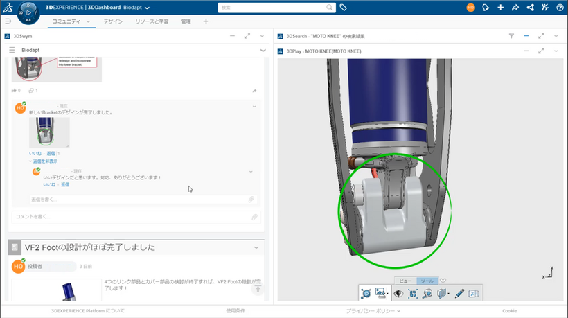Click the attachment paperclip in reply field
The image size is (568, 318).
tap(251, 200)
